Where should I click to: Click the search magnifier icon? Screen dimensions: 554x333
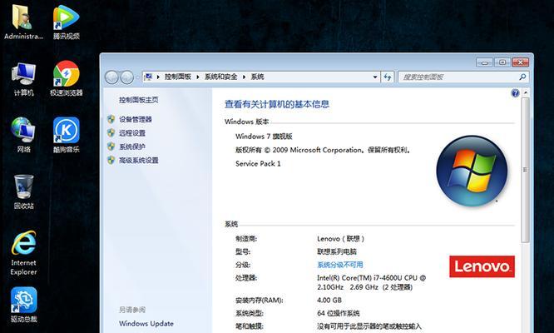click(x=522, y=77)
